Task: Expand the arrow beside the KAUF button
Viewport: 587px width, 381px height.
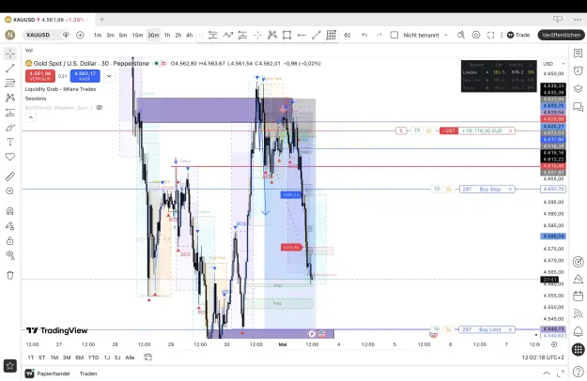Action: 109,76
